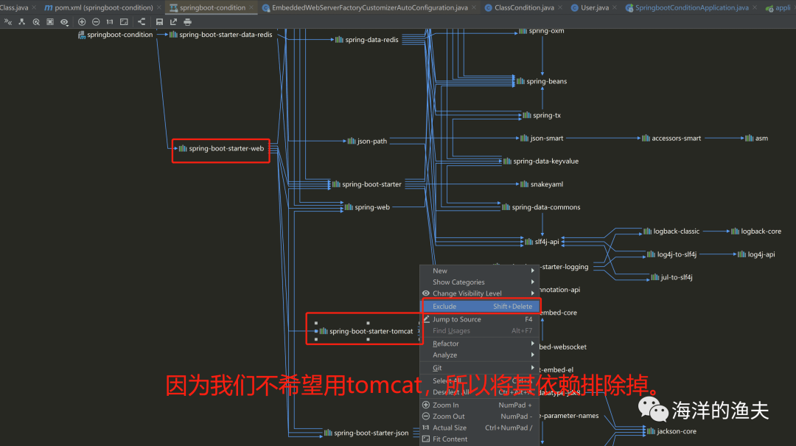
Task: Expand the Refactor submenu
Action: coord(479,344)
